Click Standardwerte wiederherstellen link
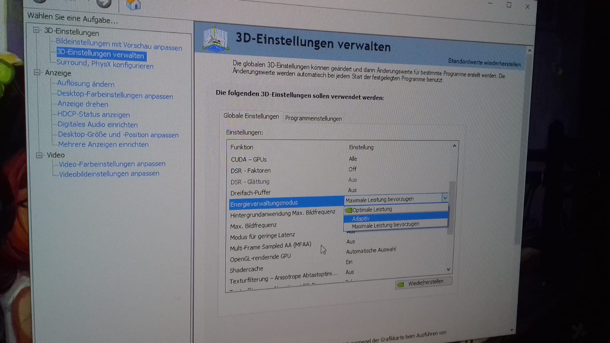610x343 pixels. pos(484,63)
